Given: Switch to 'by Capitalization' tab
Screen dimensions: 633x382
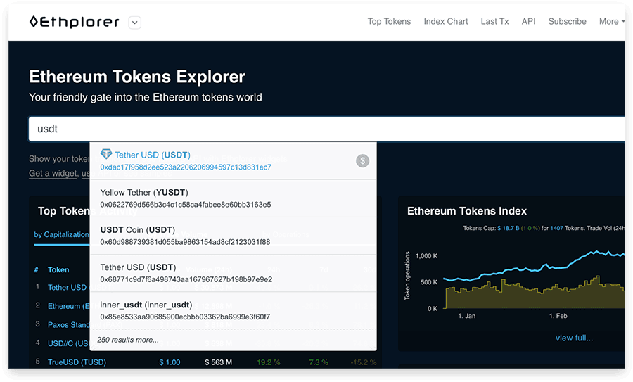Looking at the screenshot, I should [61, 234].
